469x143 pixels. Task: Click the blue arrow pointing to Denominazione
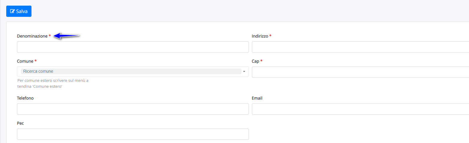point(67,36)
